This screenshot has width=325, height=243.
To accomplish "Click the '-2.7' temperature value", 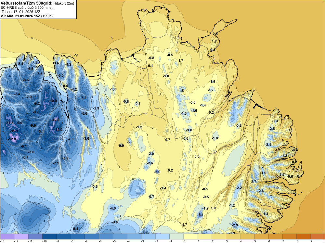I will tap(253, 182).
